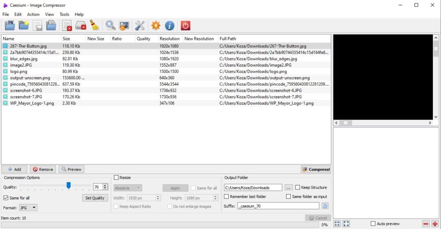Open Settings via wrench and screwdriver icon
Screen dimensions: 441x229
click(x=140, y=25)
